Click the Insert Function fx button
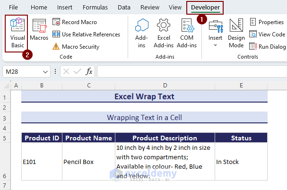 coord(89,71)
